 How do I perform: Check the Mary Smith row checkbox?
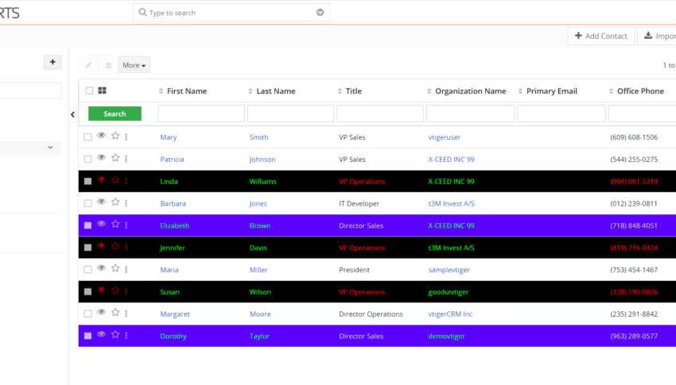click(x=88, y=137)
